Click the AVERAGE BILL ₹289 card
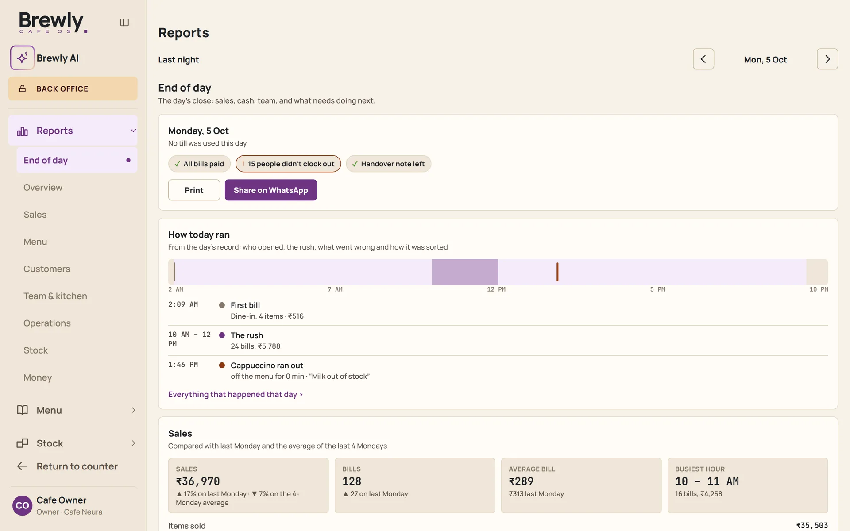The width and height of the screenshot is (850, 531). [x=581, y=485]
